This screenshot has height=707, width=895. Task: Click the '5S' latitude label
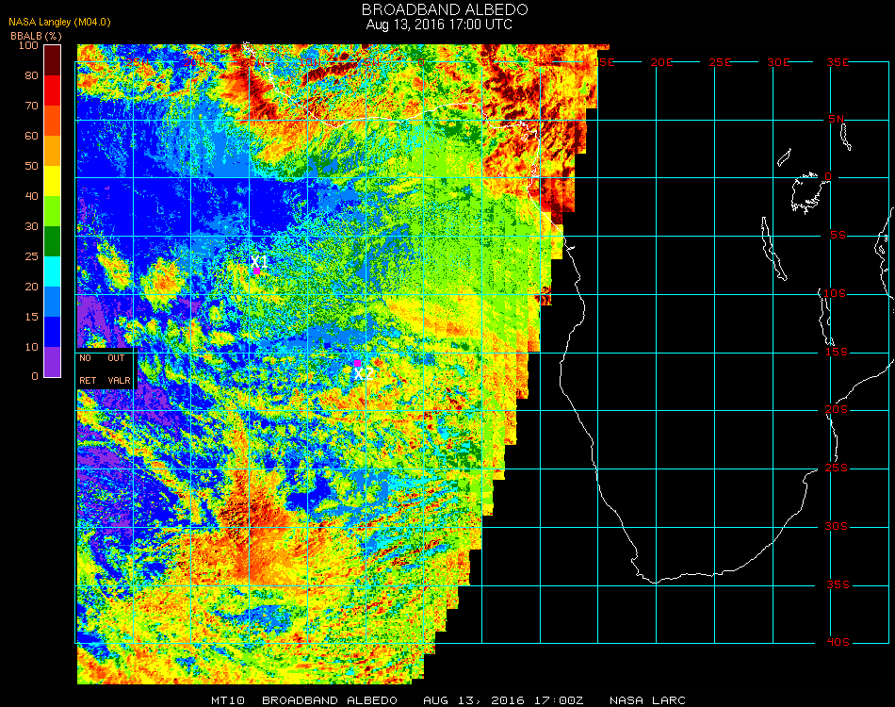pyautogui.click(x=838, y=236)
